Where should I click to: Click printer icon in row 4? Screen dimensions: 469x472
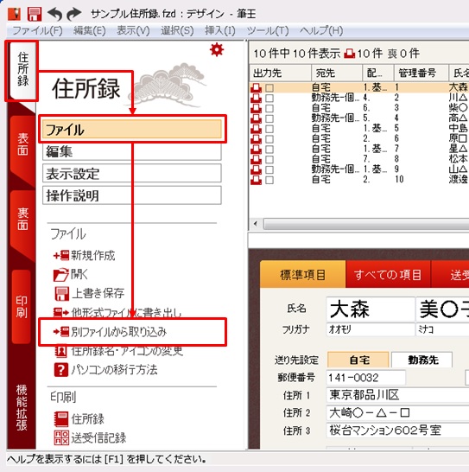pyautogui.click(x=256, y=118)
